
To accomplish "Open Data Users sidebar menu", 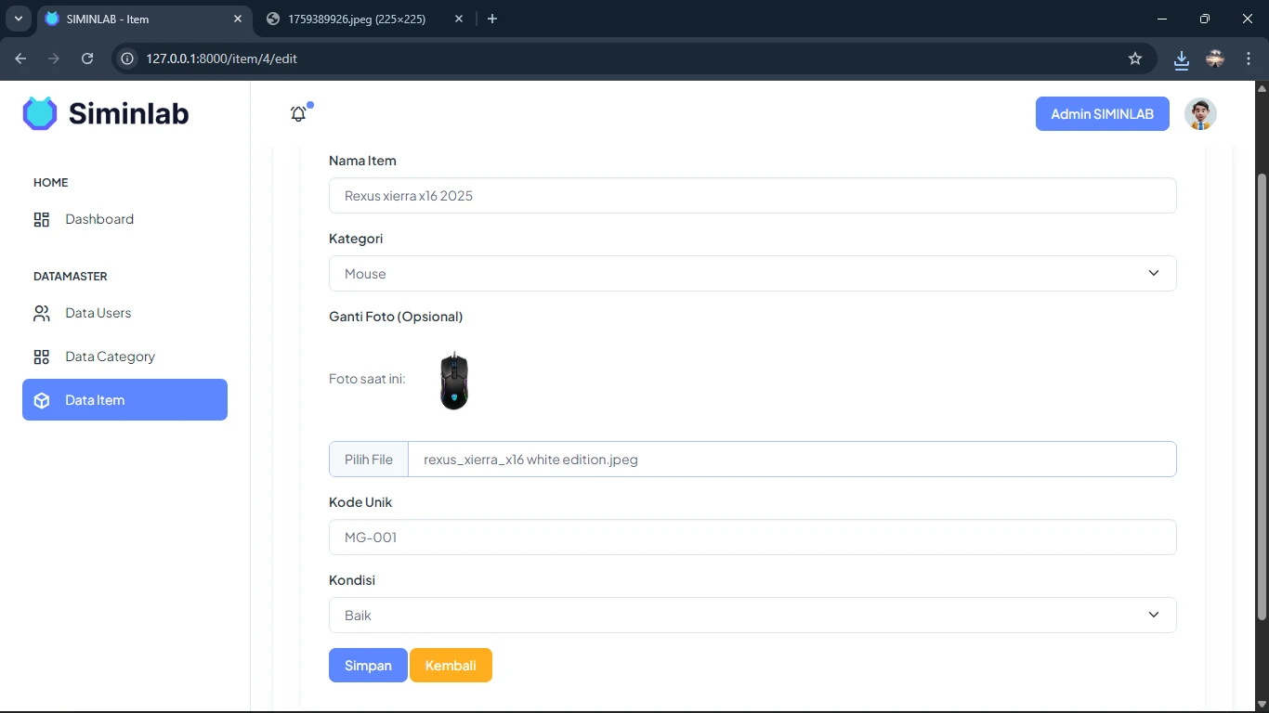I will coord(98,313).
